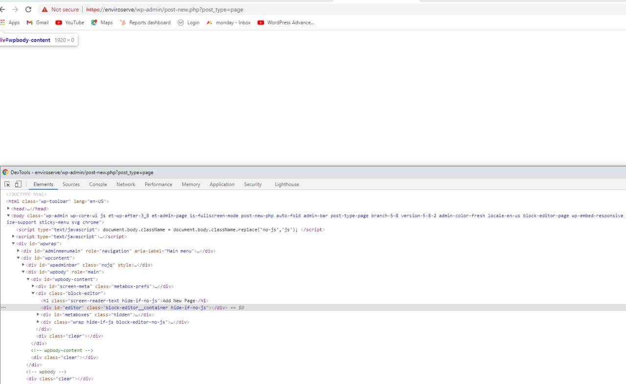Switch to the Network tab
626x384 pixels.
tap(126, 184)
